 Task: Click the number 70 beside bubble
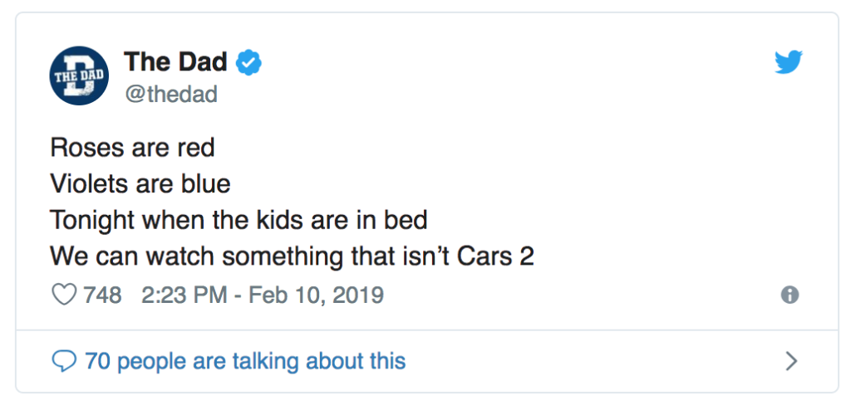[x=98, y=361]
